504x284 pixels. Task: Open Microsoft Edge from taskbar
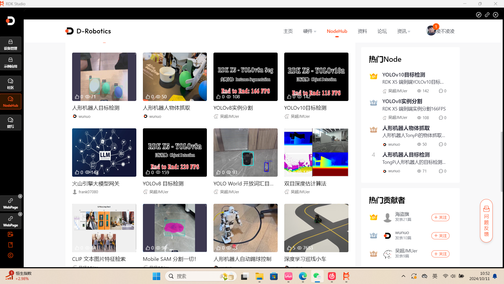pyautogui.click(x=303, y=276)
